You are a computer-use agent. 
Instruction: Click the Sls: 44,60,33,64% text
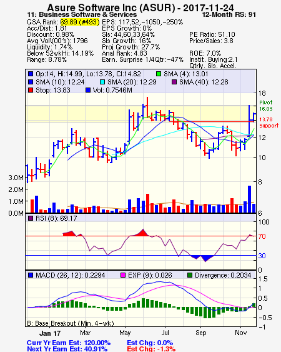[x=128, y=34]
